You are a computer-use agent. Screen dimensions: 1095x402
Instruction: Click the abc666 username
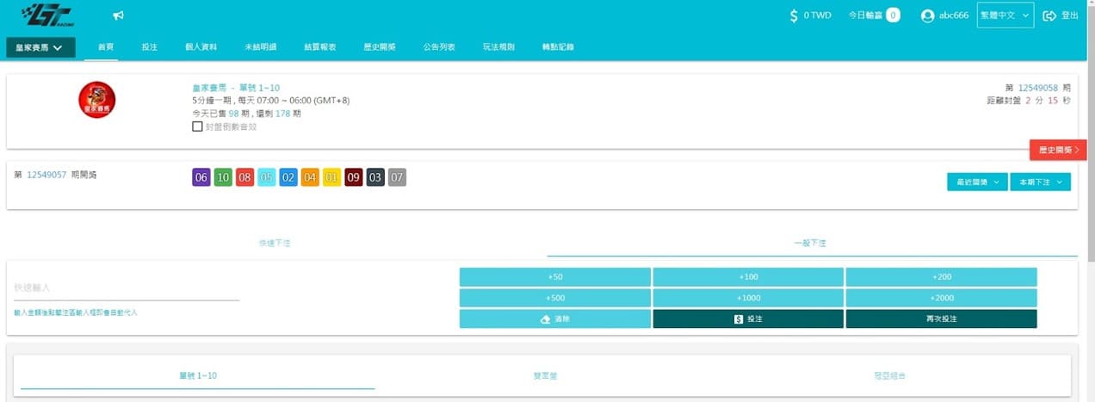coord(953,15)
